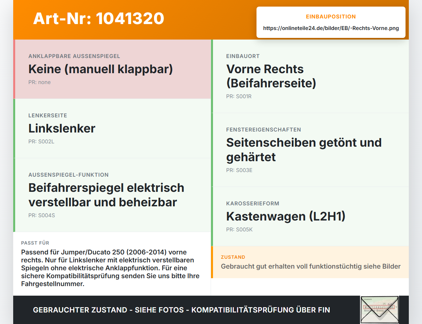422x324 pixels.
Task: Click PR code S001R
Action: (x=239, y=96)
